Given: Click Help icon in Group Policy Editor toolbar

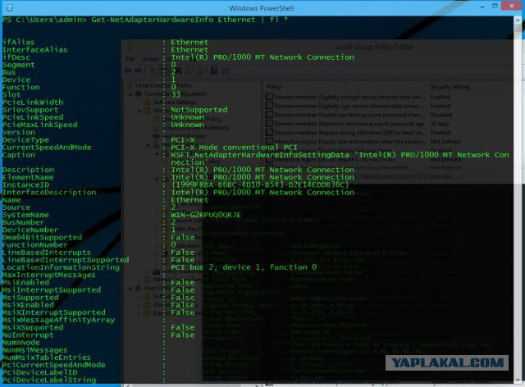Looking at the screenshot, I should 214,71.
